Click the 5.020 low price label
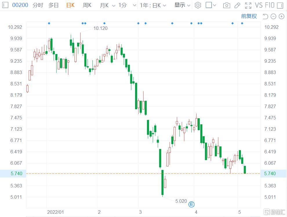This screenshot has width=287, height=217. pos(181,201)
